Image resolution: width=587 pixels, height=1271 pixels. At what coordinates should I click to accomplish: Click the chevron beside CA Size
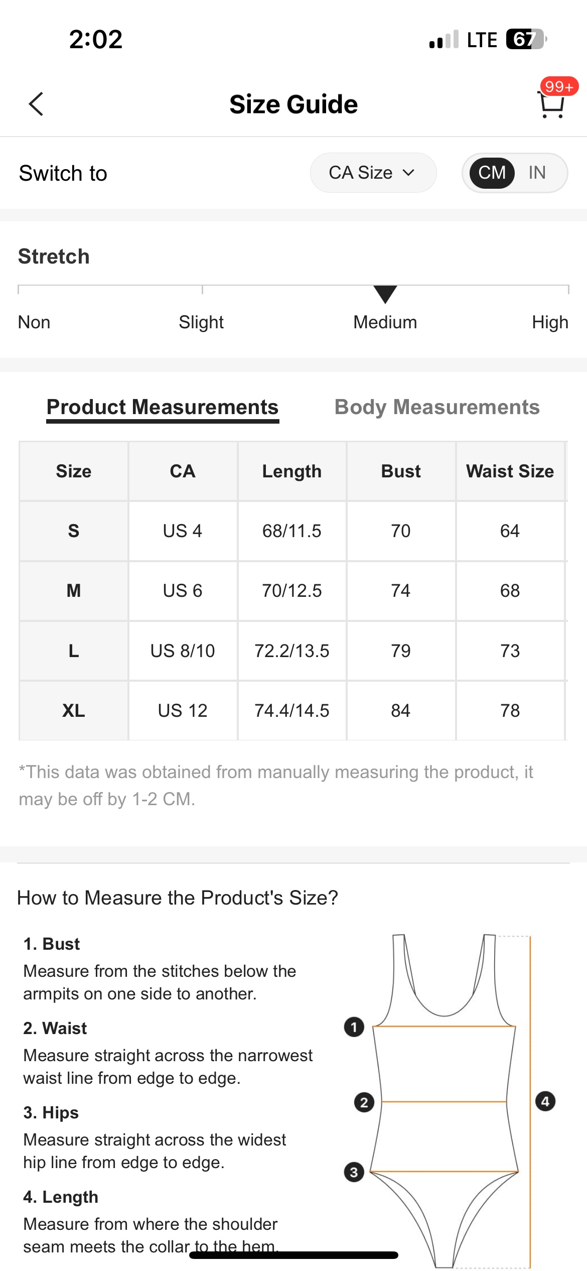(x=409, y=172)
